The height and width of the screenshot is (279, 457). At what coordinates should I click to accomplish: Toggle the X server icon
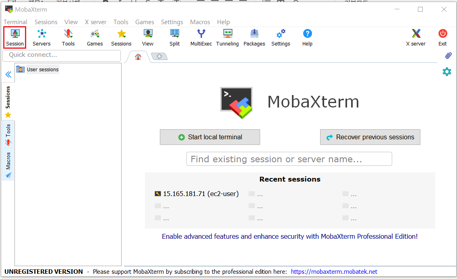tap(416, 37)
